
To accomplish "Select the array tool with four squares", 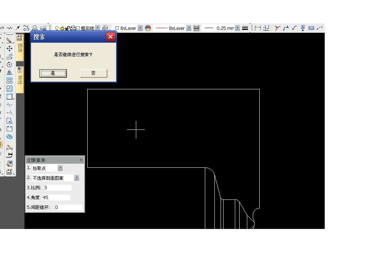I will click(x=9, y=81).
